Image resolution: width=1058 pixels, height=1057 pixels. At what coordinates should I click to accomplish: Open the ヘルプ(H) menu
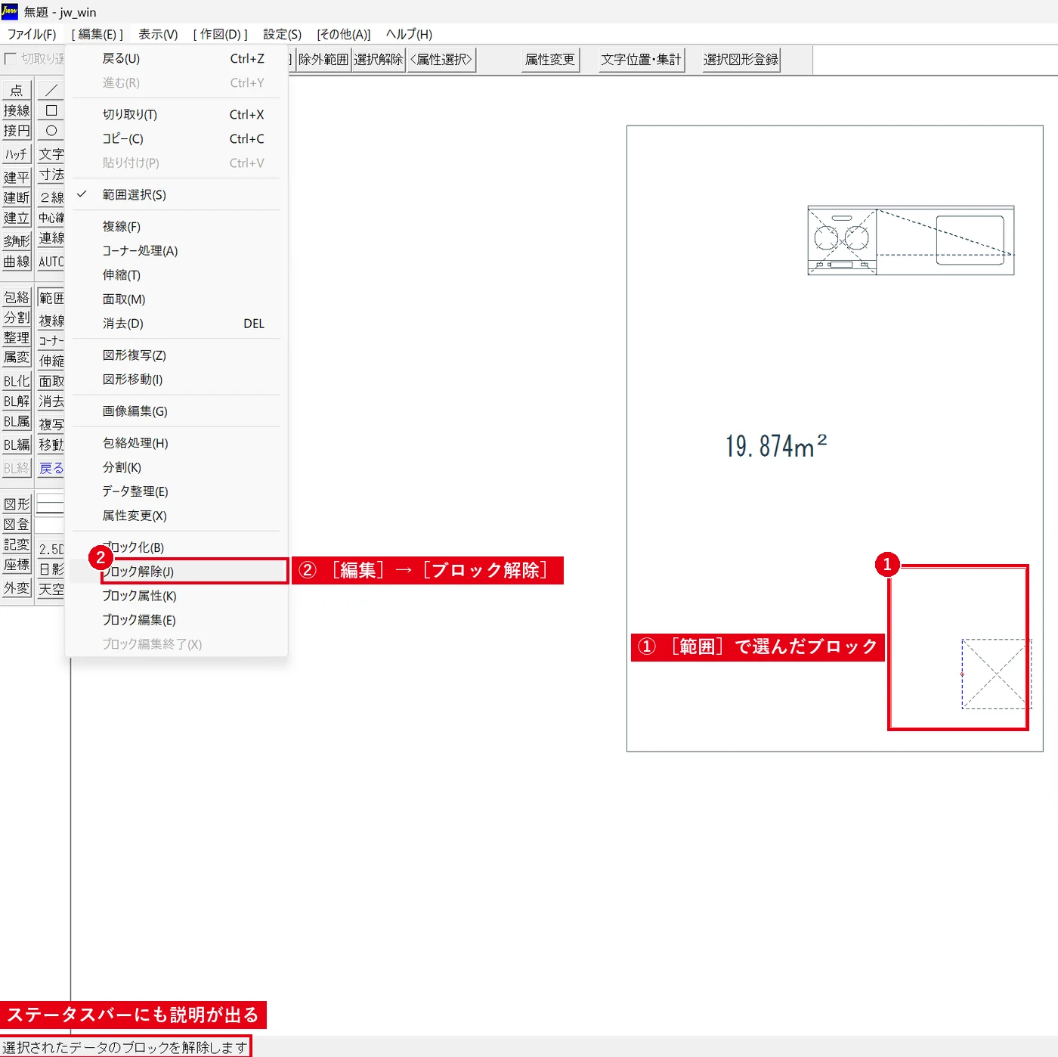coord(409,34)
